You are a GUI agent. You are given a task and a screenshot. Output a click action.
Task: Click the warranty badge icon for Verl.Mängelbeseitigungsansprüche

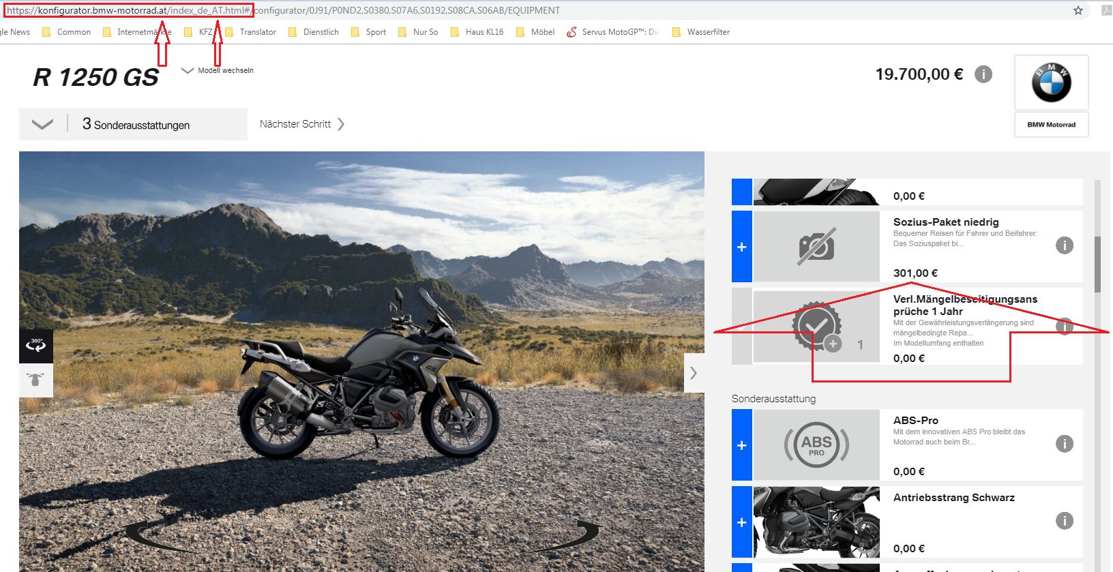point(816,326)
